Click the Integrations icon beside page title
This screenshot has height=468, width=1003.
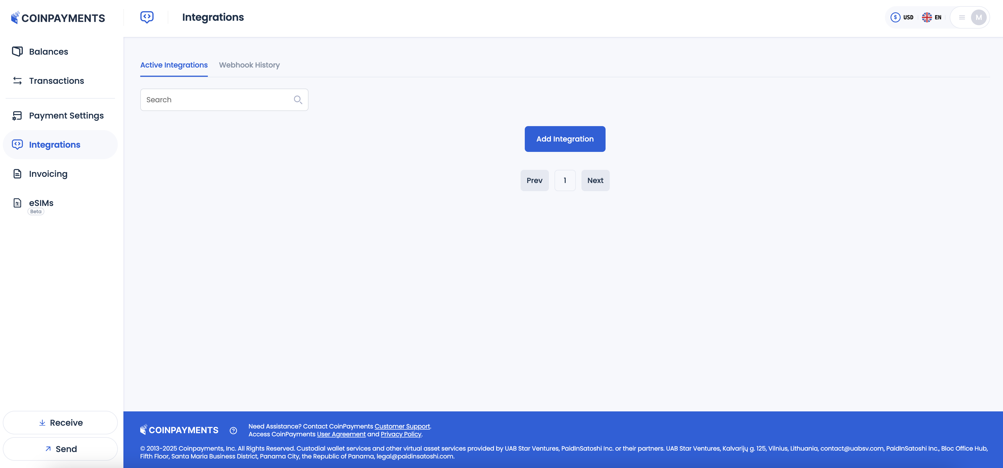pos(147,17)
